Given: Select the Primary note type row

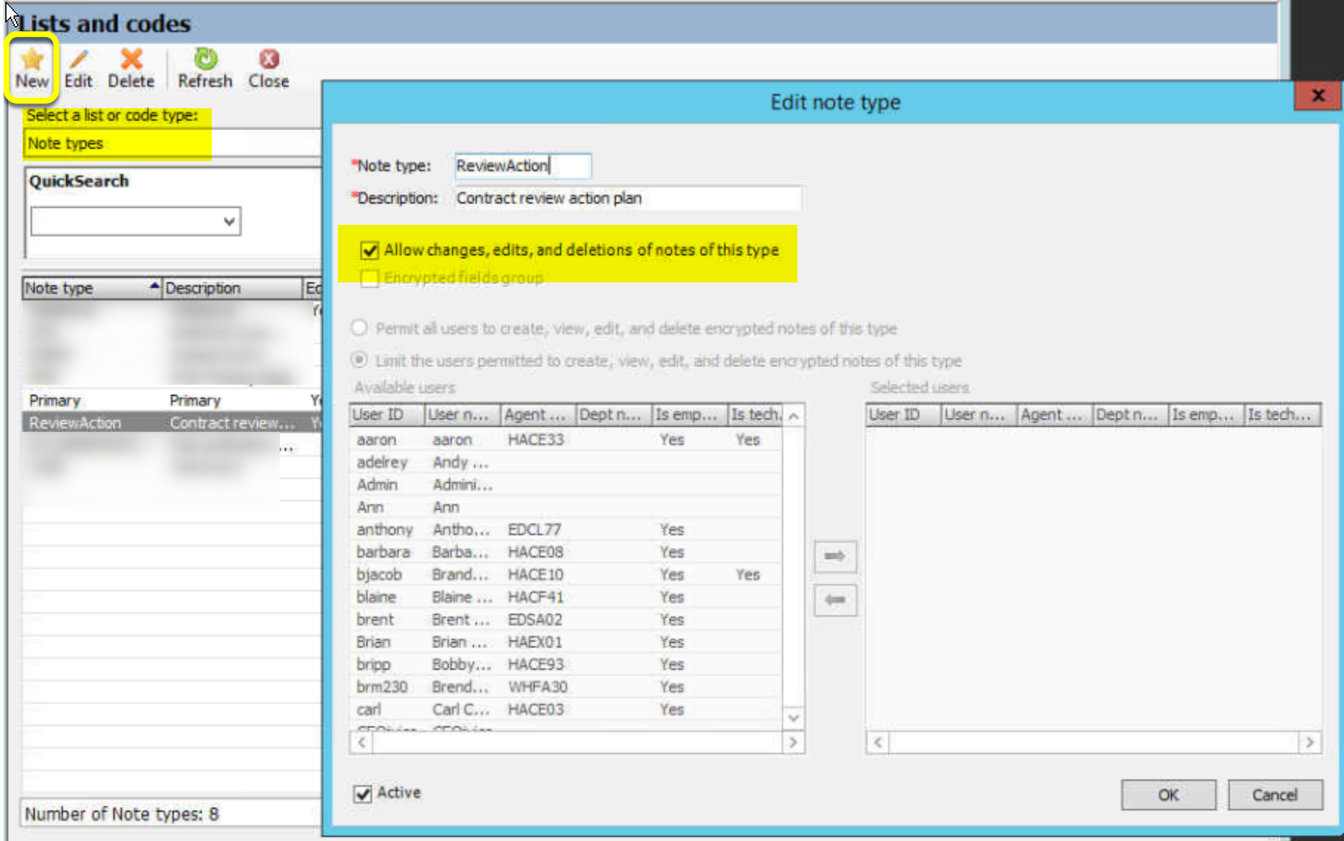Looking at the screenshot, I should coord(173,401).
